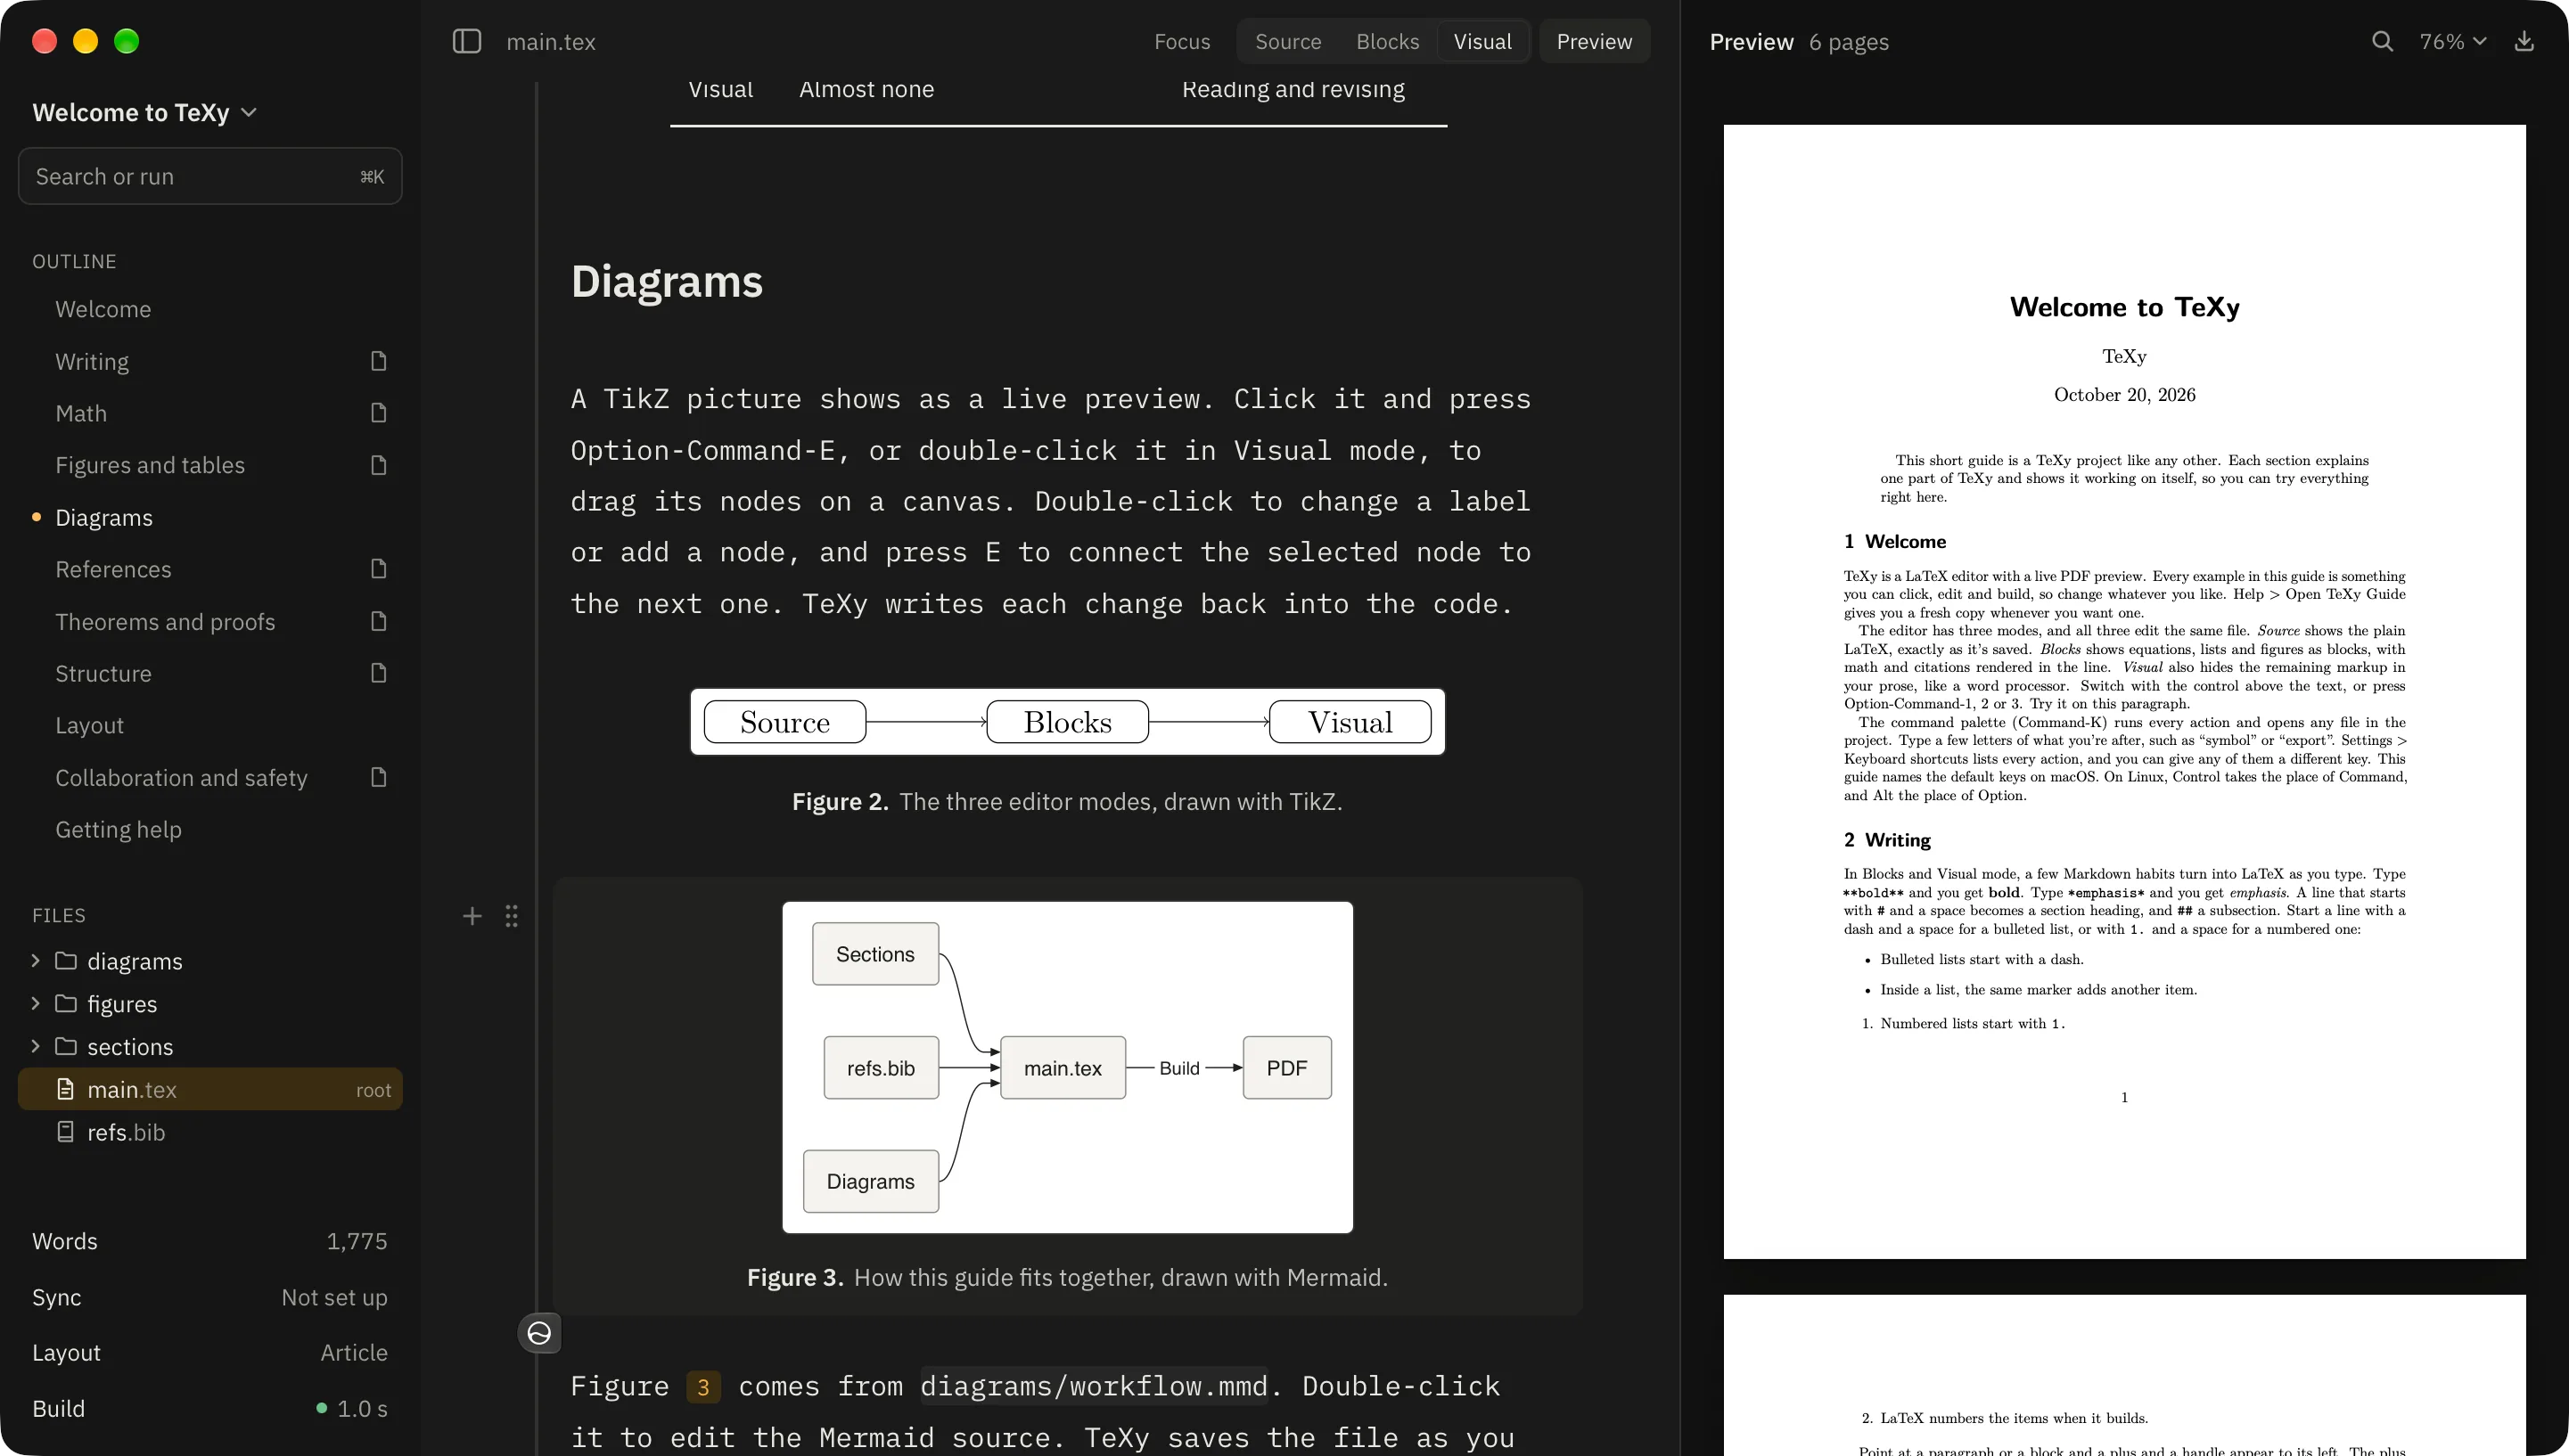Open the 76% zoom level dropdown

pyautogui.click(x=2453, y=41)
